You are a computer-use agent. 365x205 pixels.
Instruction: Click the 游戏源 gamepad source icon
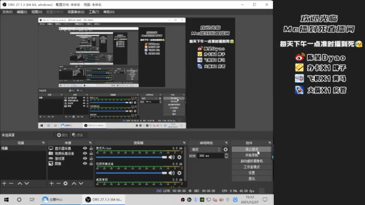coord(51,159)
